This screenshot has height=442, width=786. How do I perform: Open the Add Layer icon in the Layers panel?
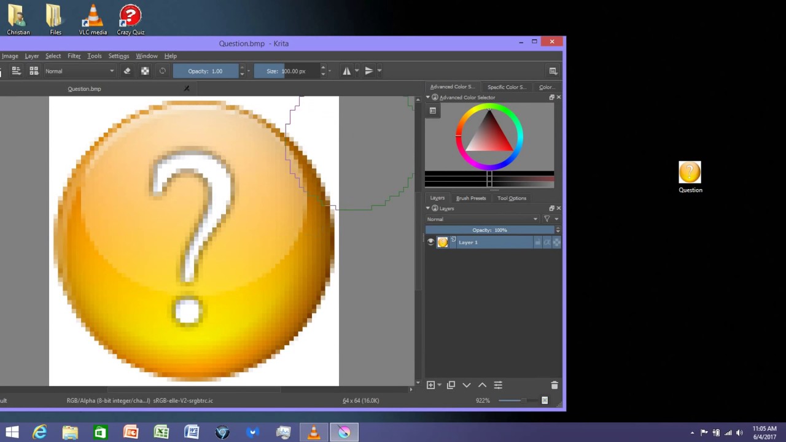(x=430, y=385)
